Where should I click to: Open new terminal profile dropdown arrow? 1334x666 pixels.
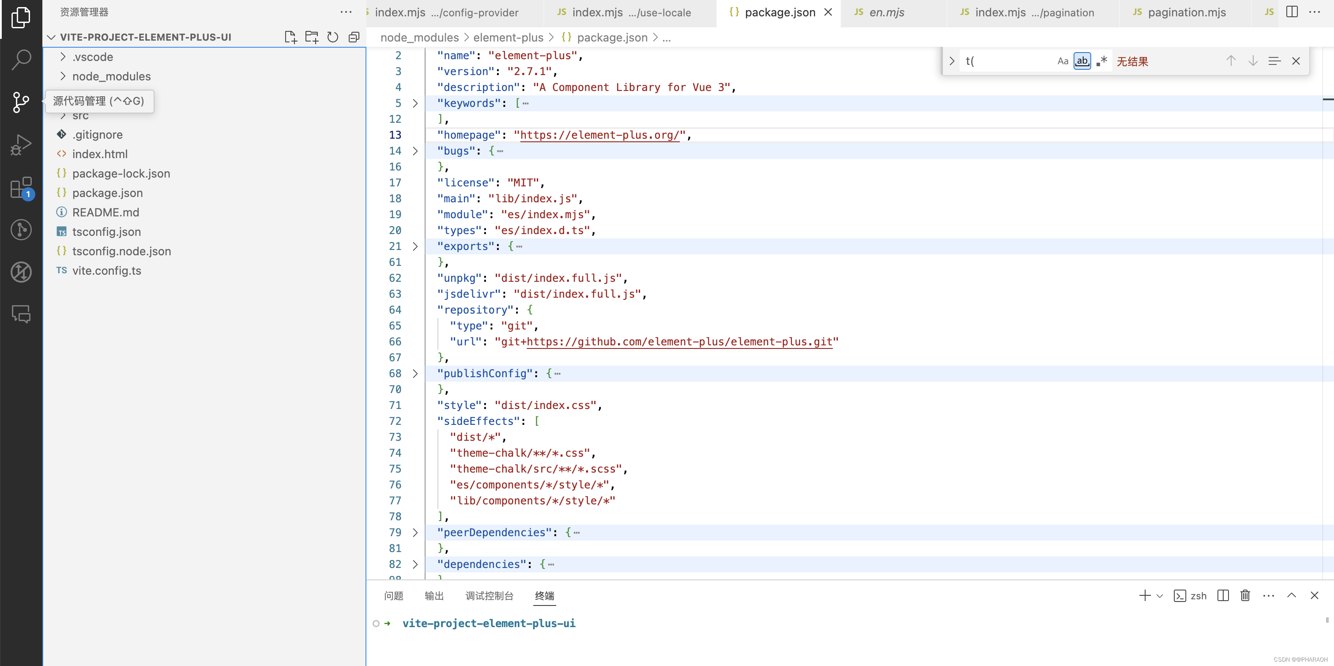(x=1160, y=596)
